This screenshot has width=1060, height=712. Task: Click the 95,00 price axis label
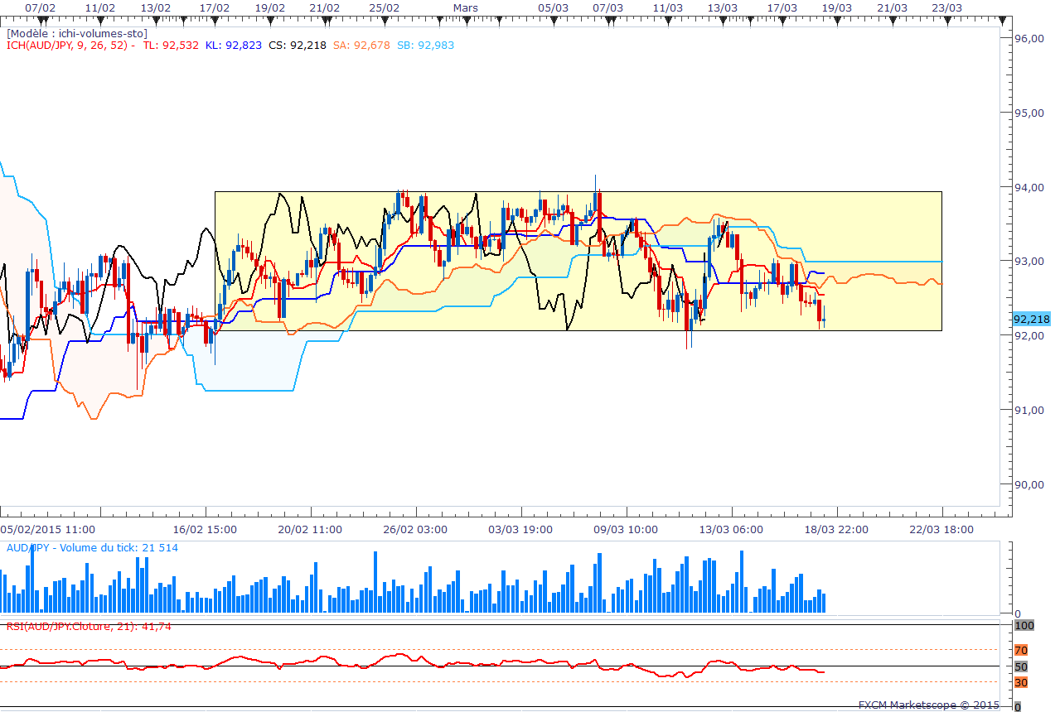[x=1029, y=113]
